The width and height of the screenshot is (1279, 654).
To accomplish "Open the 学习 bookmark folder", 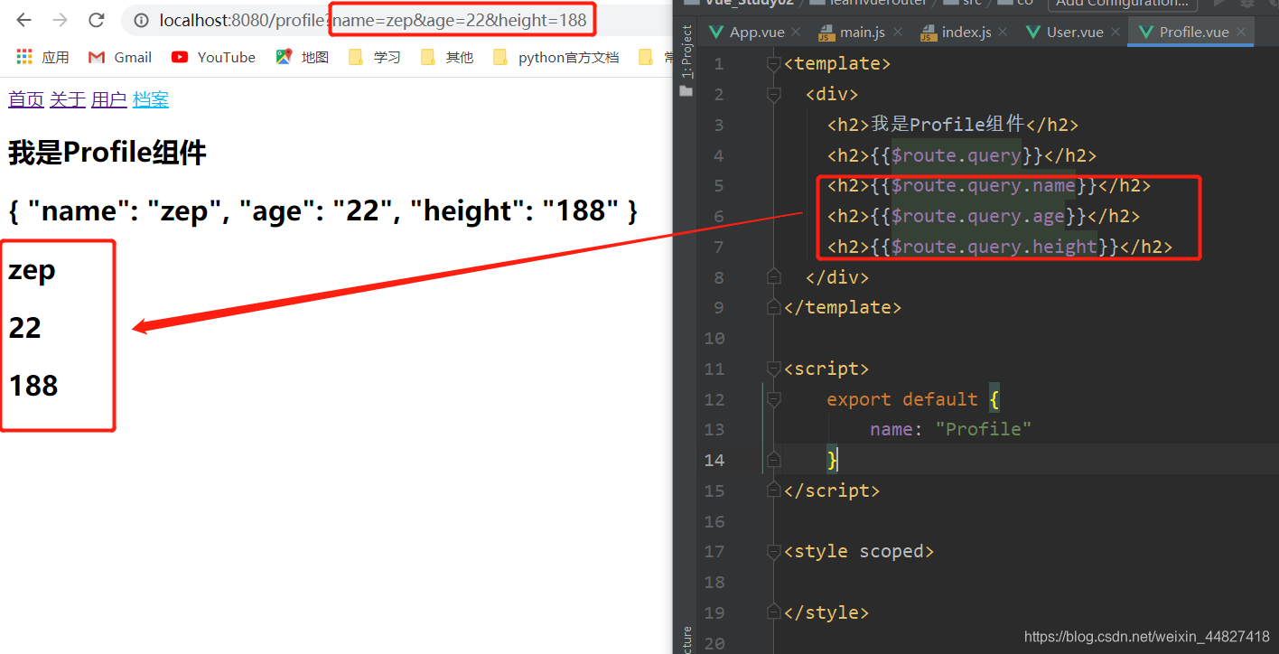I will 375,57.
